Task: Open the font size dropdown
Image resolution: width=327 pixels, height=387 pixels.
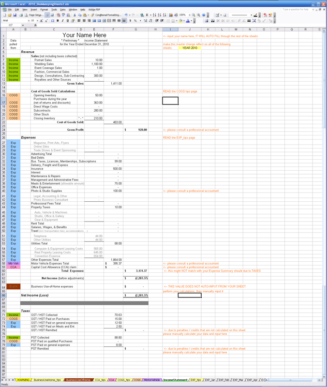Action: point(38,20)
